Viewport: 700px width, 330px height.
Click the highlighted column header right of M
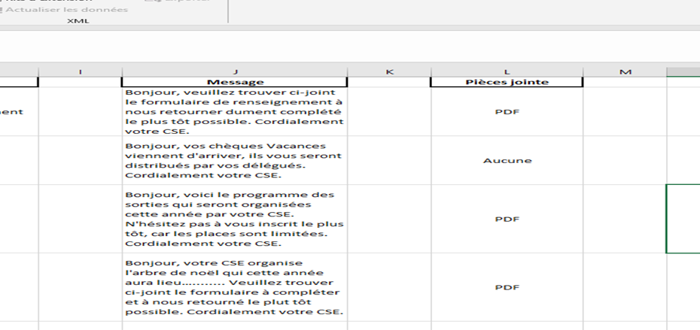click(683, 71)
